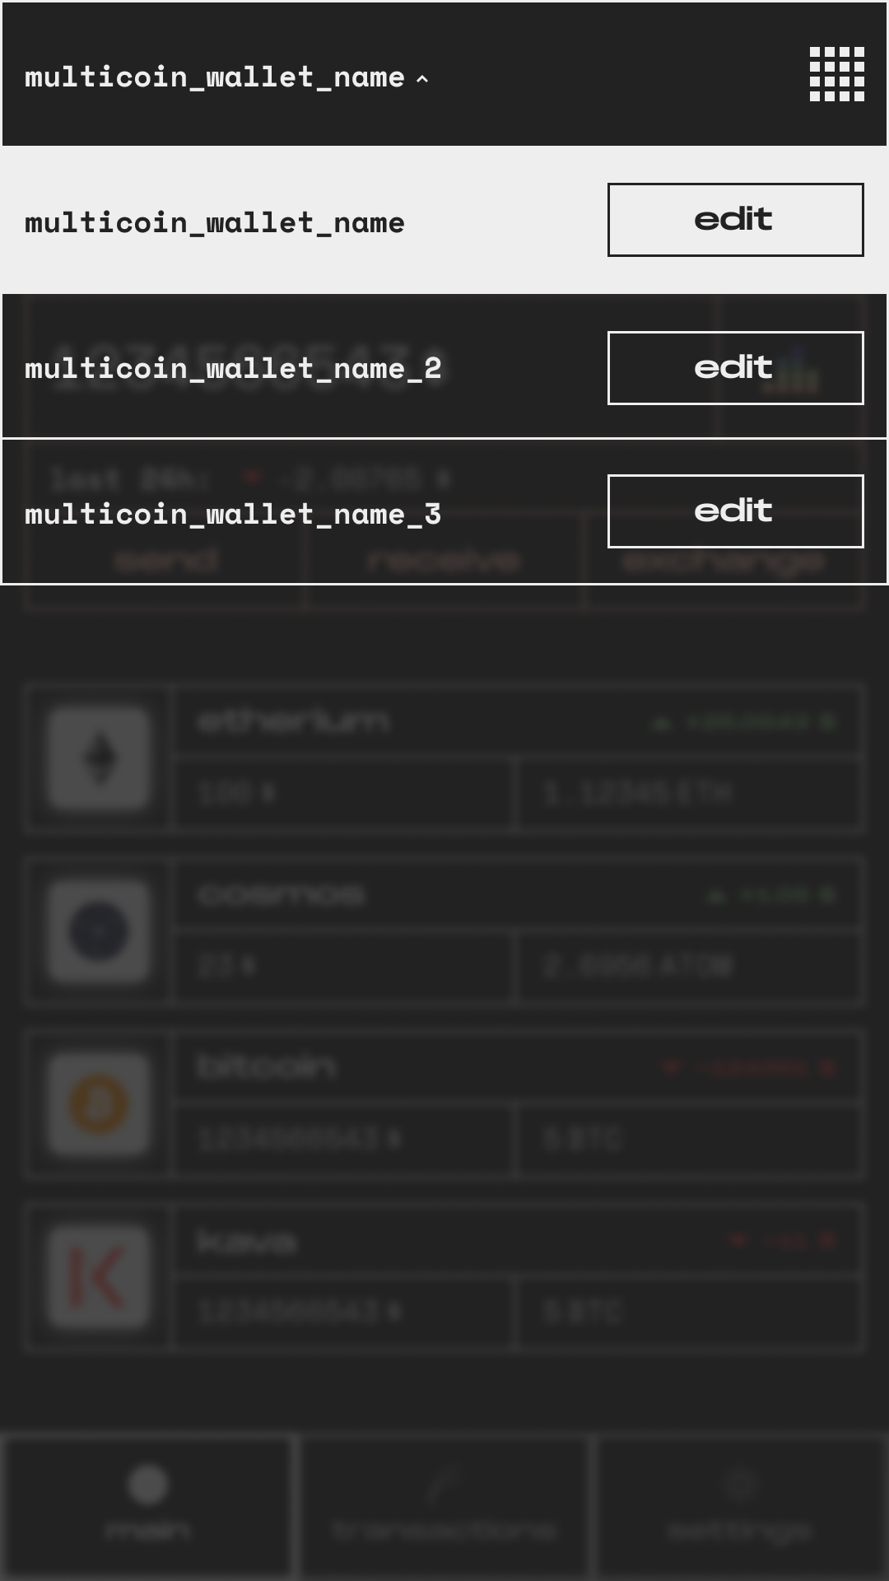The width and height of the screenshot is (889, 1581).
Task: Click the header multicoin_wallet_name title
Action: point(215,77)
